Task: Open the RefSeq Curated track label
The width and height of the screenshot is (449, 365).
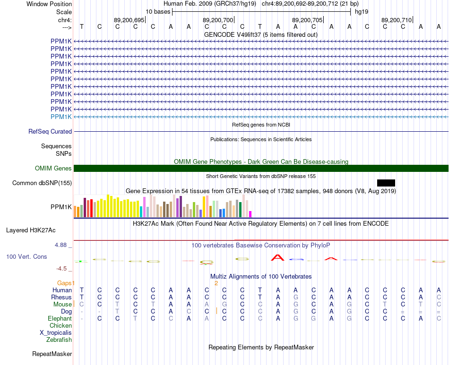Action: [x=50, y=131]
